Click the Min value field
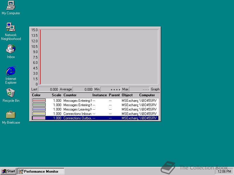This screenshot has height=175, width=234. tap(111, 89)
